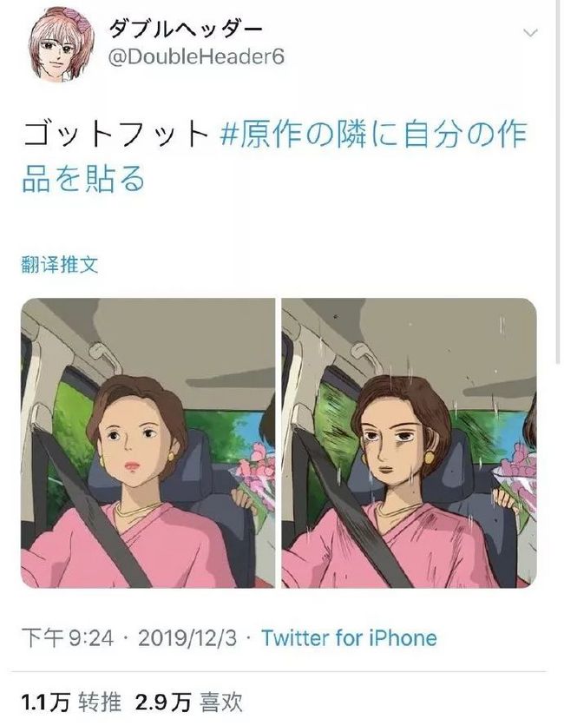Open the ダブルヘッダー display name
Viewport: 564px width, 726px height.
[185, 30]
